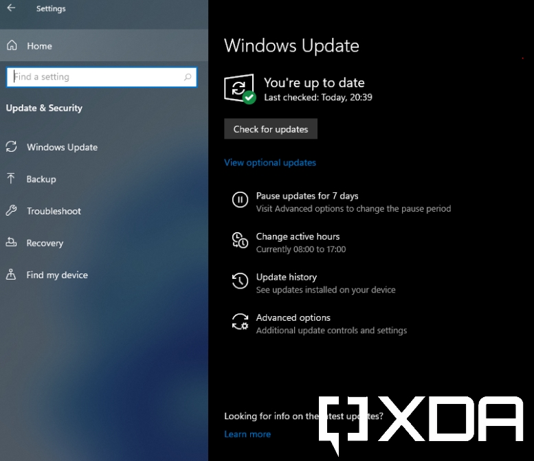Select the Backup label in sidebar
This screenshot has width=534, height=461.
pos(41,179)
